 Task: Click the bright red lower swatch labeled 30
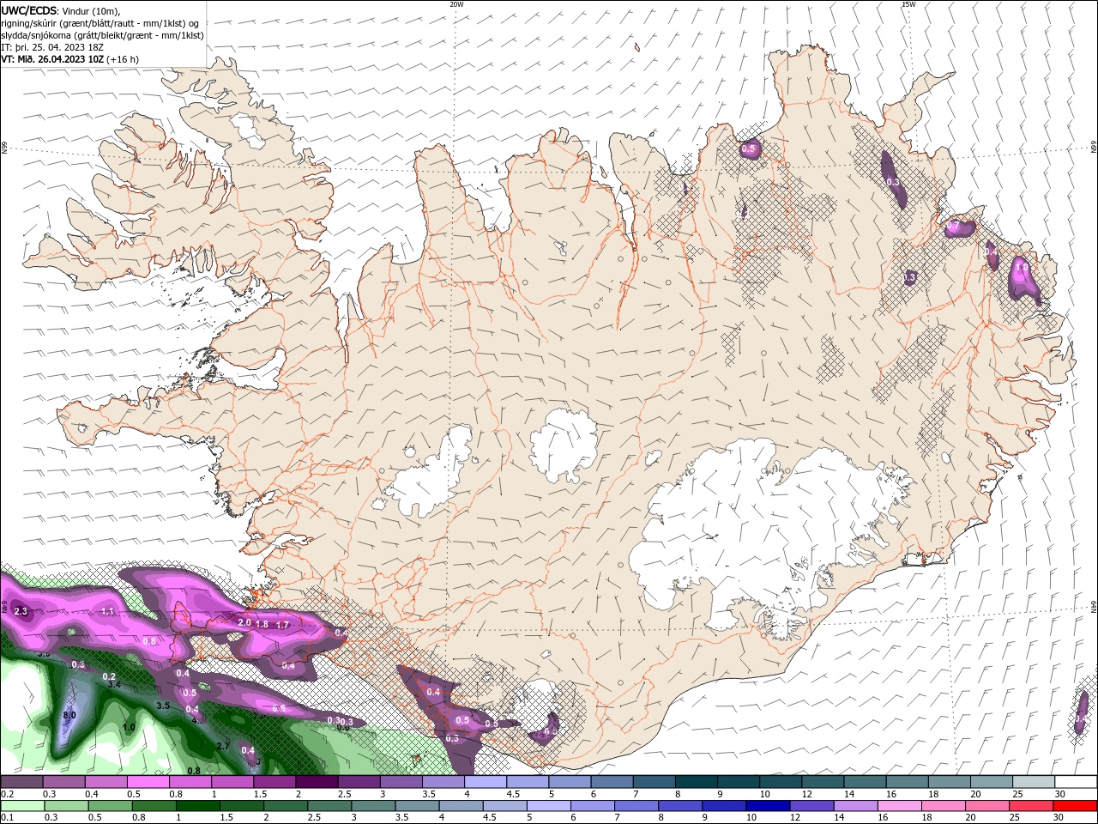1075,806
